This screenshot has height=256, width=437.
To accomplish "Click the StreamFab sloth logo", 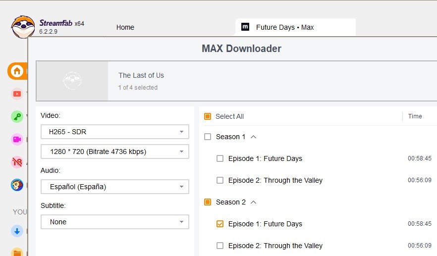I will pos(23,27).
